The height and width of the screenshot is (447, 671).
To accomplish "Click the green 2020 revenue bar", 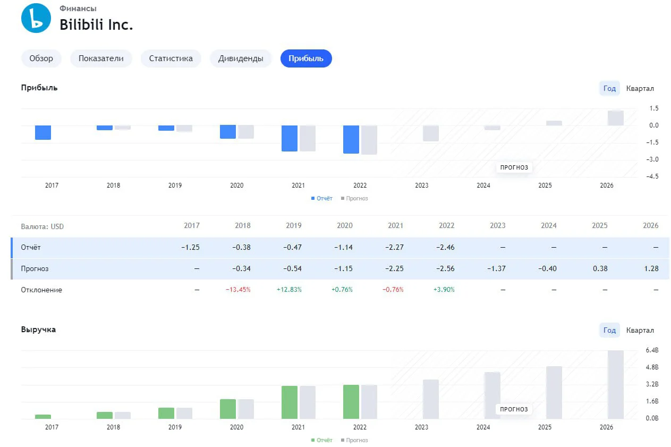I will coord(228,409).
